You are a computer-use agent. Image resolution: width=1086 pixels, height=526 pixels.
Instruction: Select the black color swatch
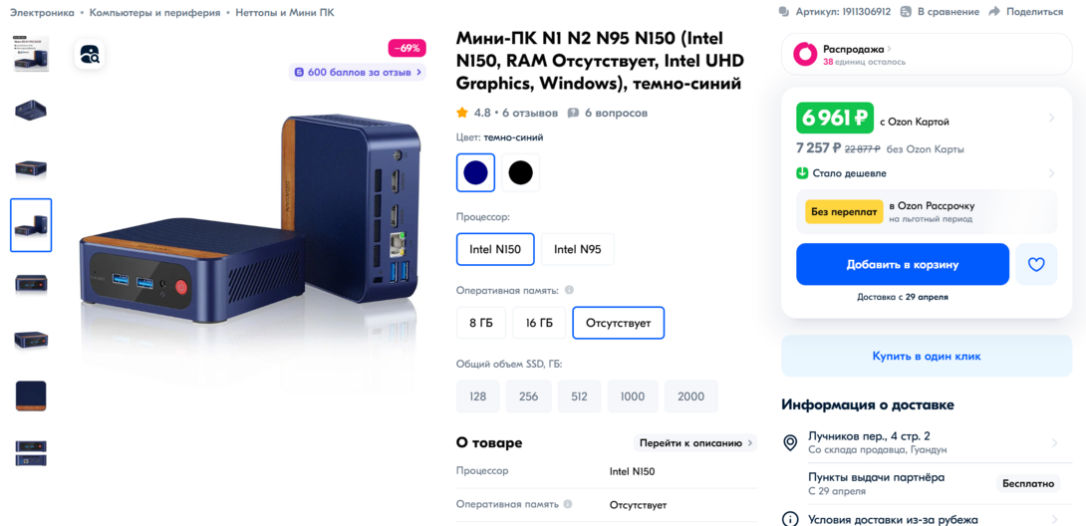[520, 172]
